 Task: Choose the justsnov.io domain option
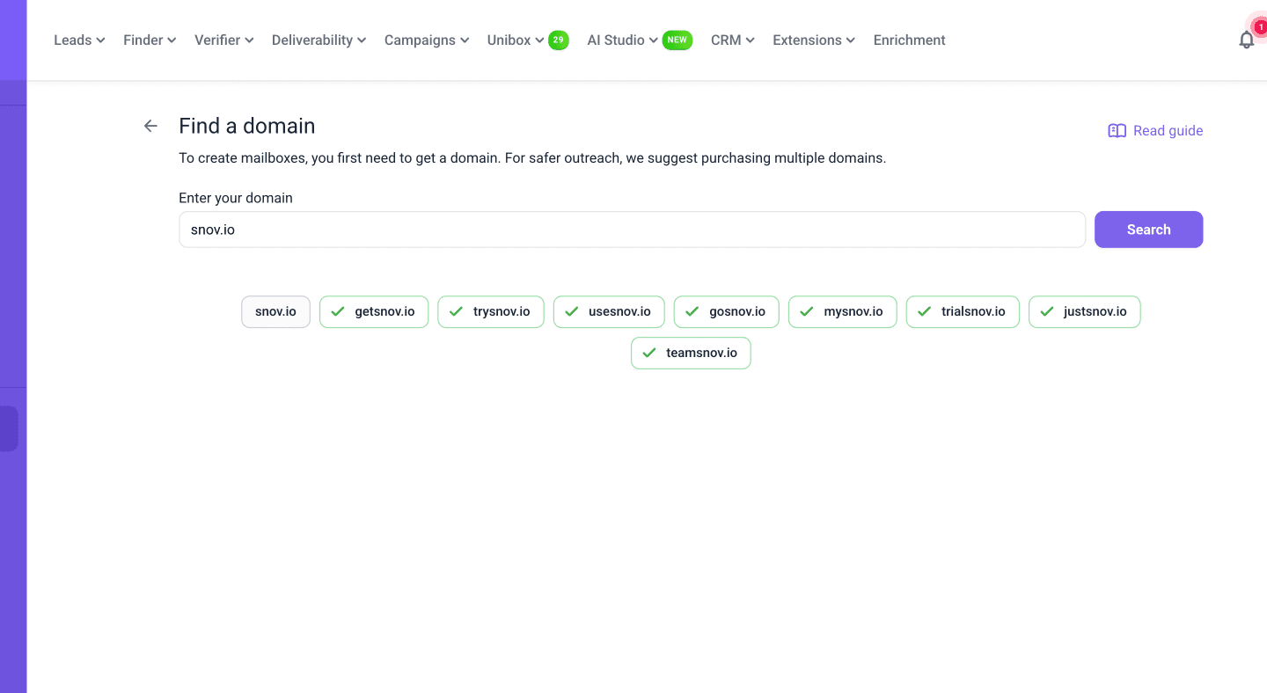click(1084, 312)
